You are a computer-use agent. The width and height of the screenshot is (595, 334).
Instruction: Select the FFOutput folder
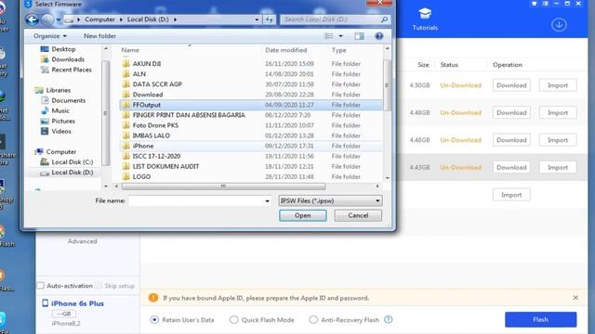point(251,105)
